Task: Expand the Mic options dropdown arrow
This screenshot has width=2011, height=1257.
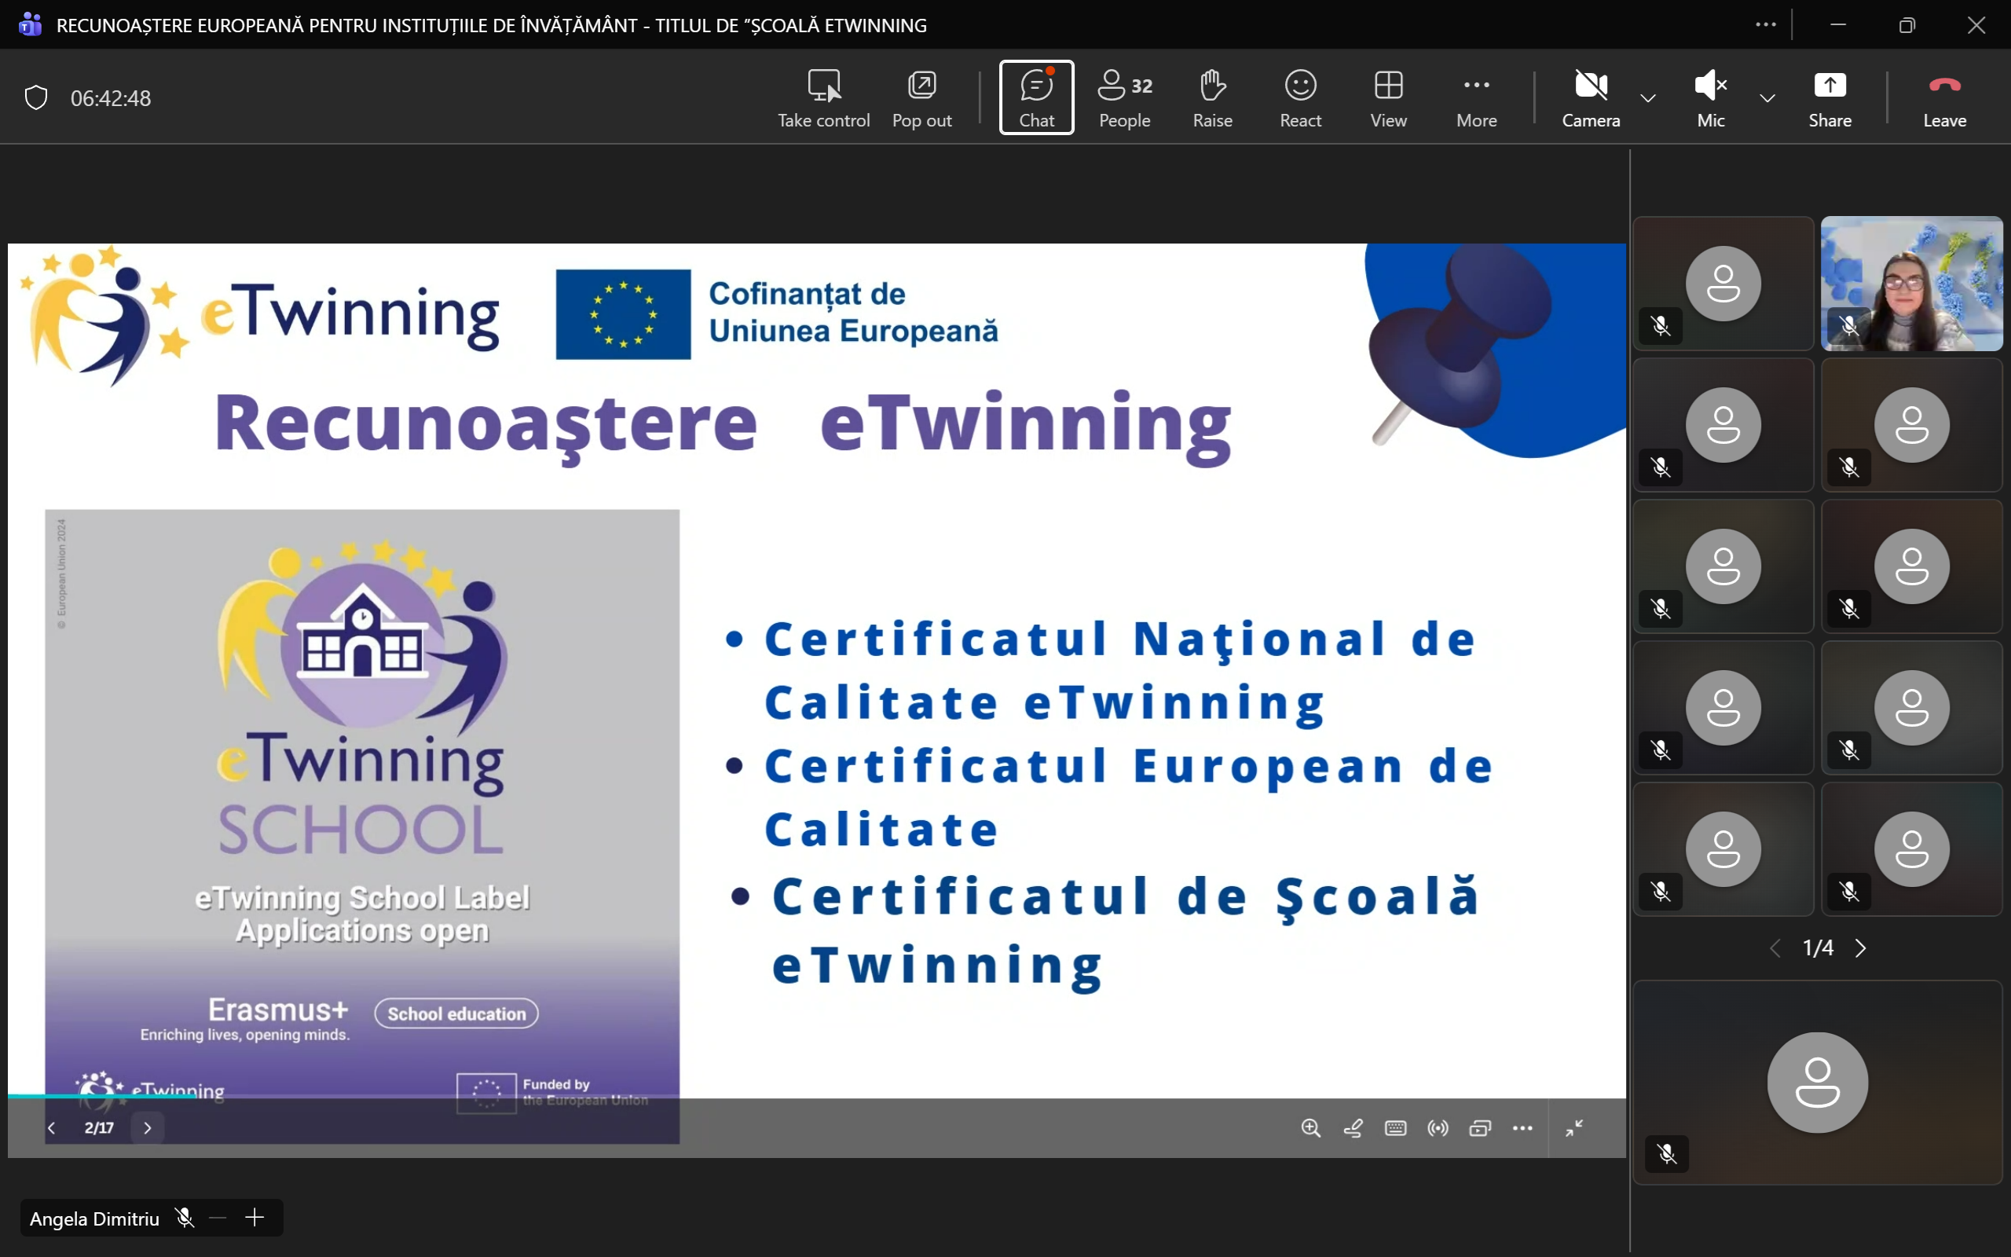Action: [x=1767, y=98]
